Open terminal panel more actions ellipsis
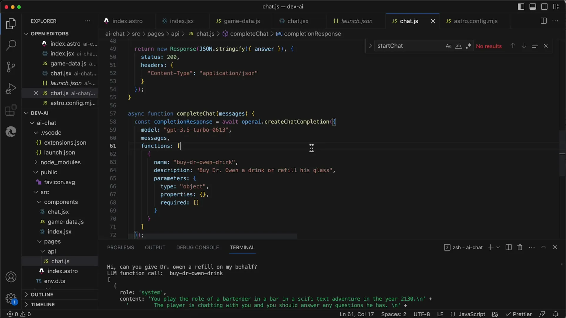This screenshot has height=318, width=566. (532, 247)
